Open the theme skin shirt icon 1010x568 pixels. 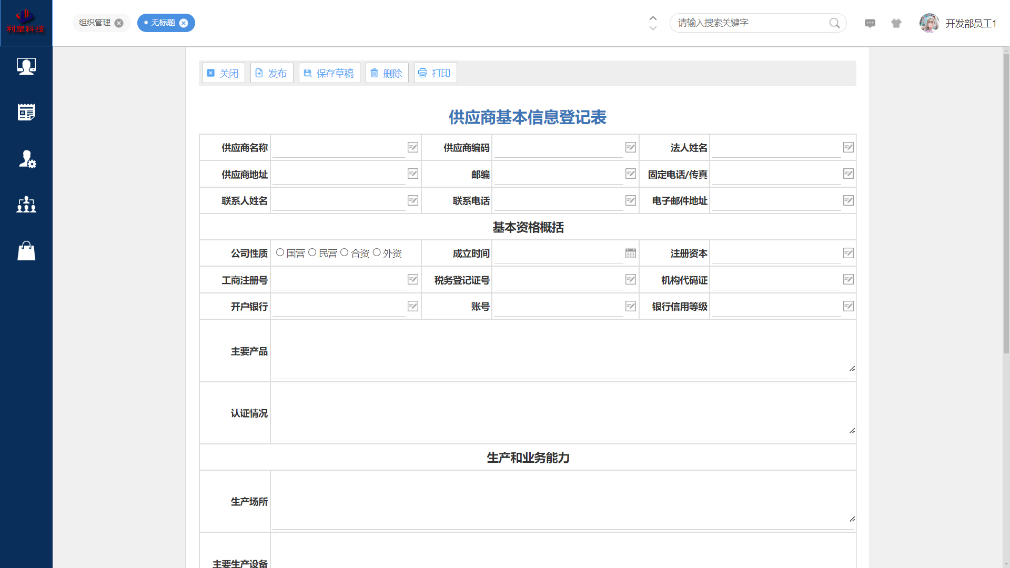click(x=896, y=23)
